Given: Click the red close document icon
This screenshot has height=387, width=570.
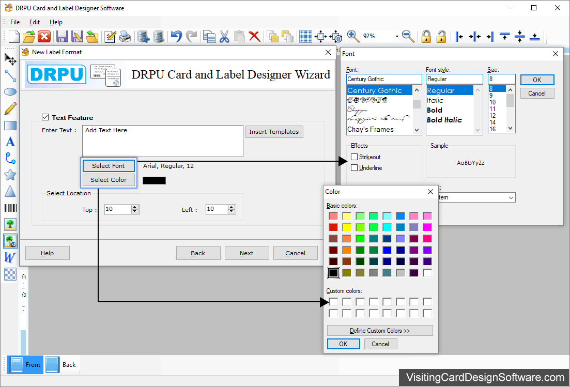Looking at the screenshot, I should (44, 36).
